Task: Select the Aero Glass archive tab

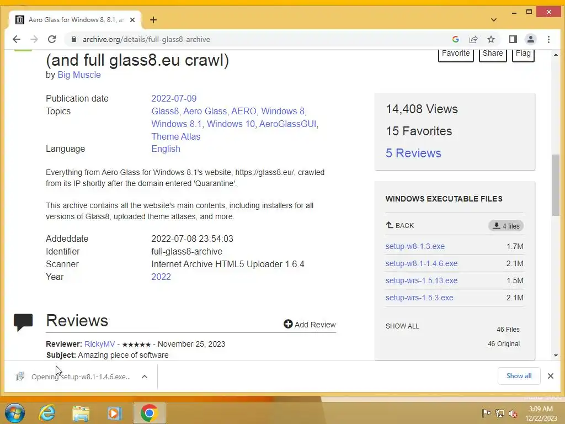Action: [75, 20]
